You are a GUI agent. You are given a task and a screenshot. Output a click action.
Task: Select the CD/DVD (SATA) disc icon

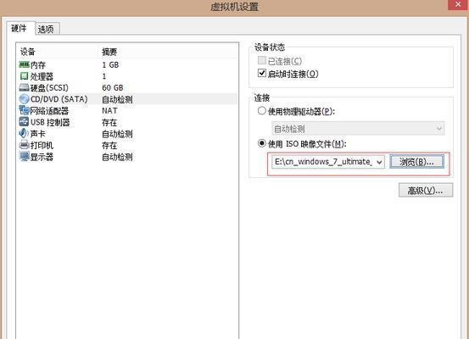(x=24, y=99)
